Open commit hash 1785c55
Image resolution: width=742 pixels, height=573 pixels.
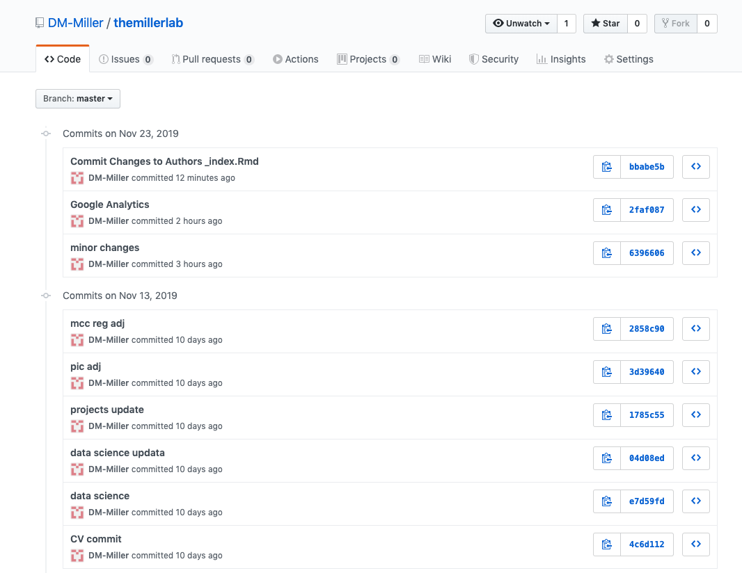pos(647,415)
